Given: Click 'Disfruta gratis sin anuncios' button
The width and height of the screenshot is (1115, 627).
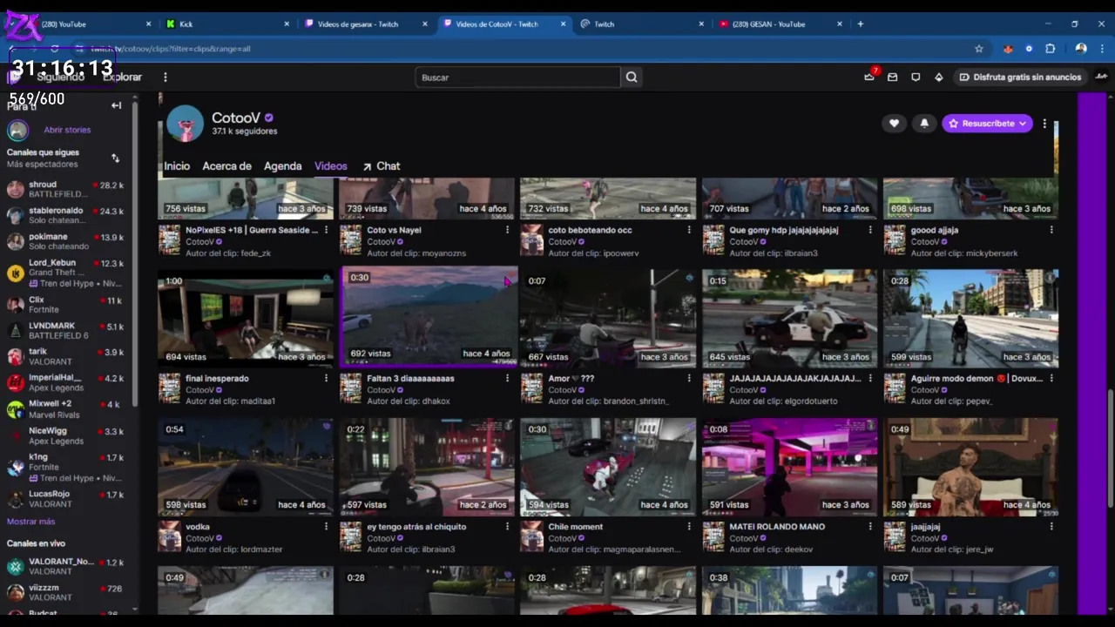Looking at the screenshot, I should pyautogui.click(x=1019, y=78).
